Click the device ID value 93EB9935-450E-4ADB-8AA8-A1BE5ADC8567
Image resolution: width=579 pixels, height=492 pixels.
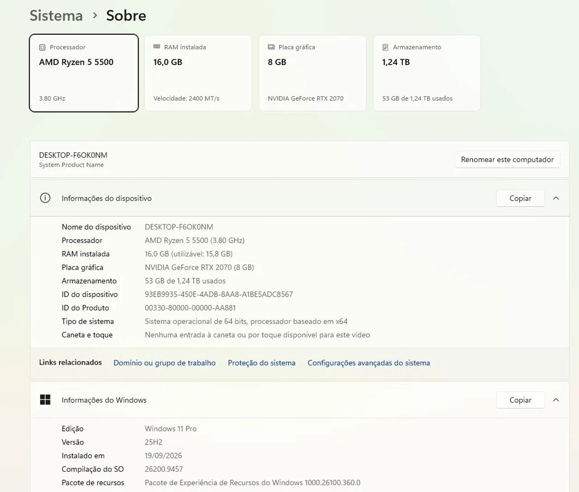click(x=219, y=294)
